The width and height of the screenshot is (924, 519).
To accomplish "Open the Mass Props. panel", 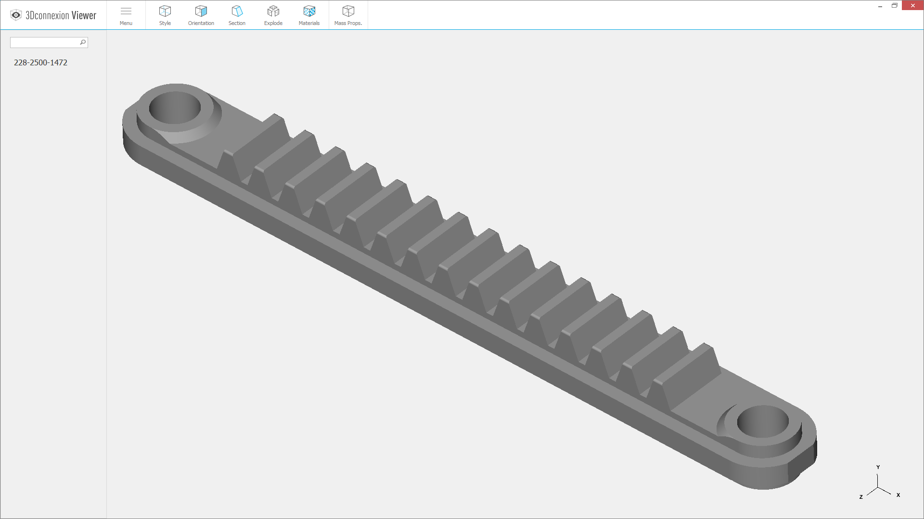I will point(348,15).
